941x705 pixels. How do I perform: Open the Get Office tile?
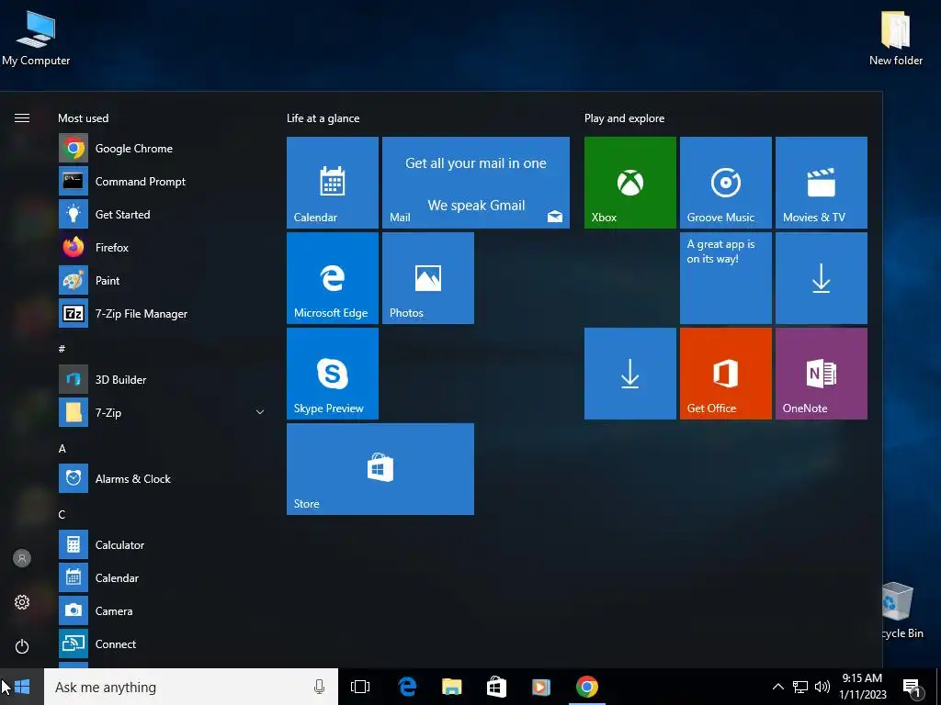(x=726, y=374)
